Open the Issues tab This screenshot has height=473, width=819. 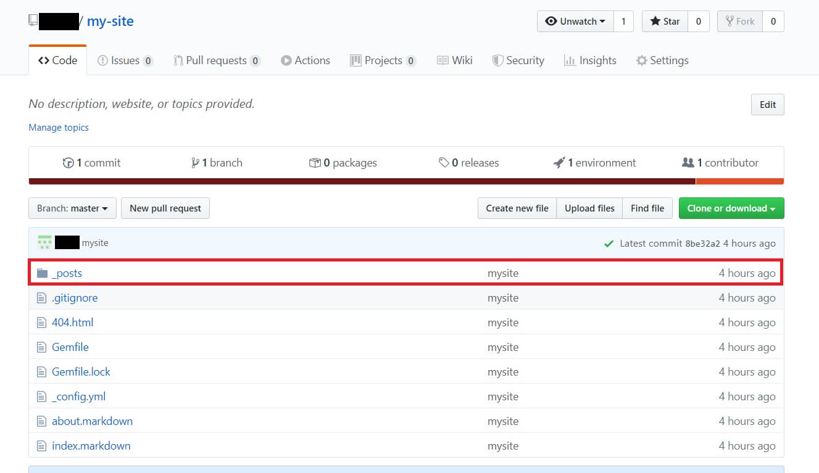coord(125,60)
